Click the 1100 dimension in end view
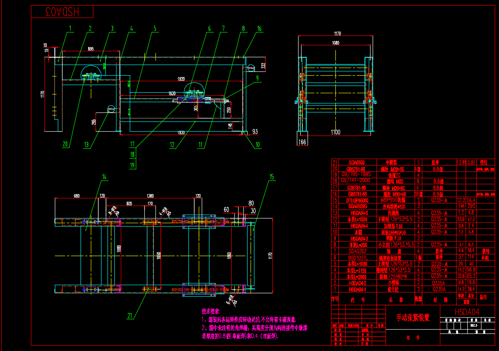499x351 pixels. tap(335, 133)
